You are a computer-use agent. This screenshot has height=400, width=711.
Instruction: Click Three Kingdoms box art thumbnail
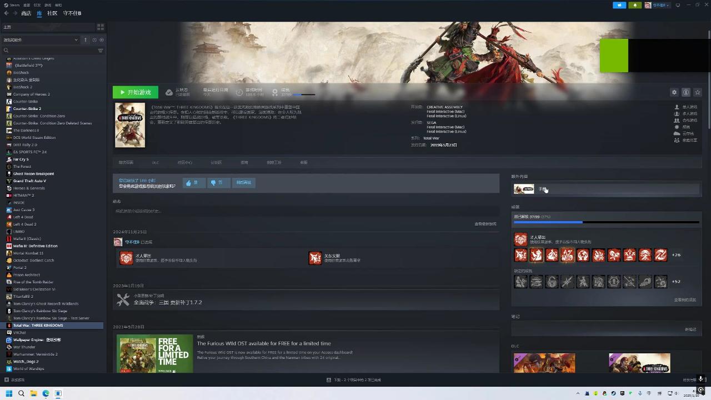pyautogui.click(x=130, y=125)
